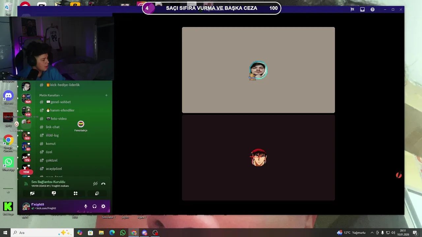Screen dimensions: 422x237
Task: Select the bottom participant tile with anime avatar
Action: coord(258,158)
